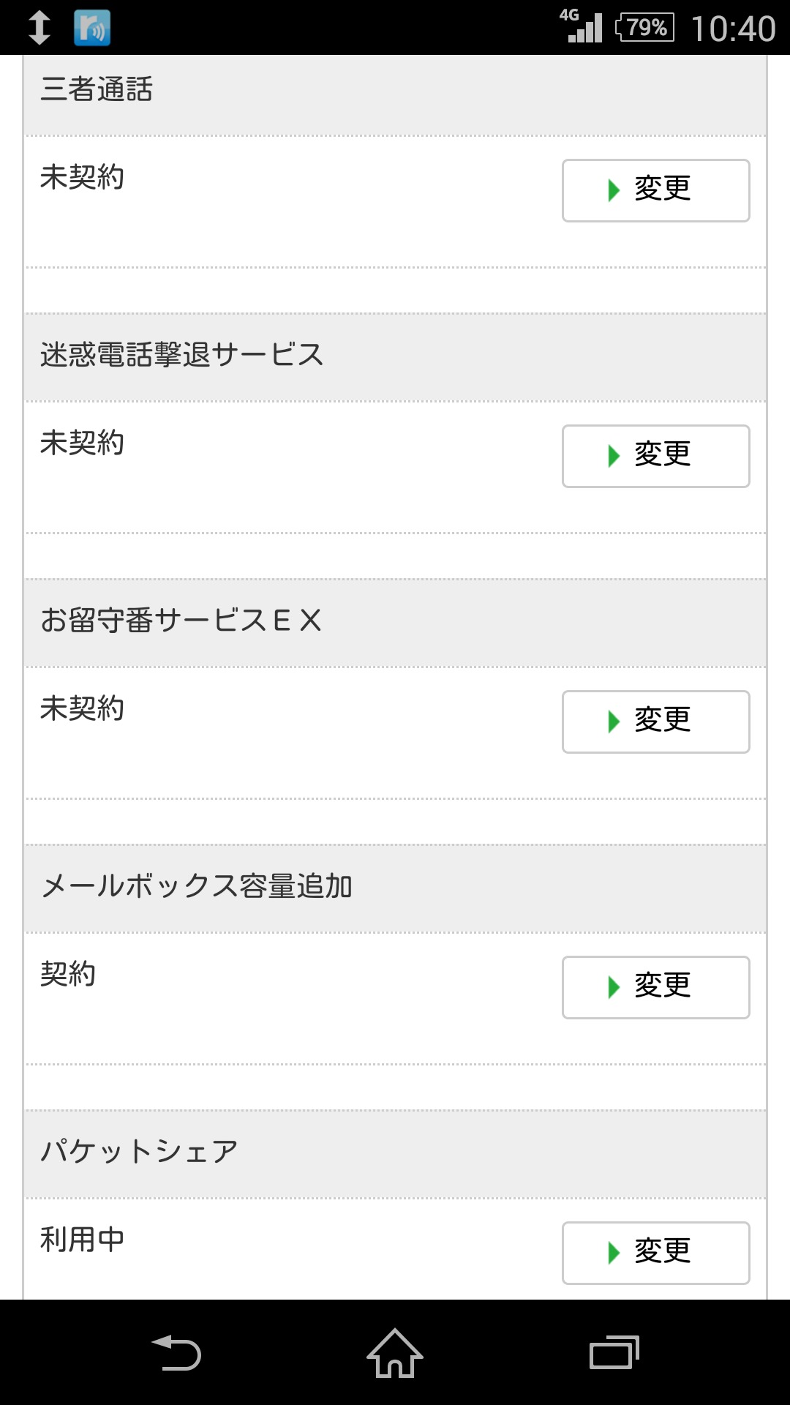Viewport: 790px width, 1405px height.
Task: Open the recent apps icon
Action: 614,1353
